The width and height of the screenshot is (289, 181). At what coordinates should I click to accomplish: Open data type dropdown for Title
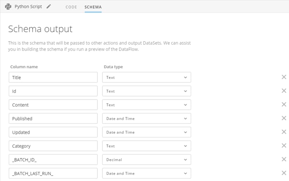(147, 77)
